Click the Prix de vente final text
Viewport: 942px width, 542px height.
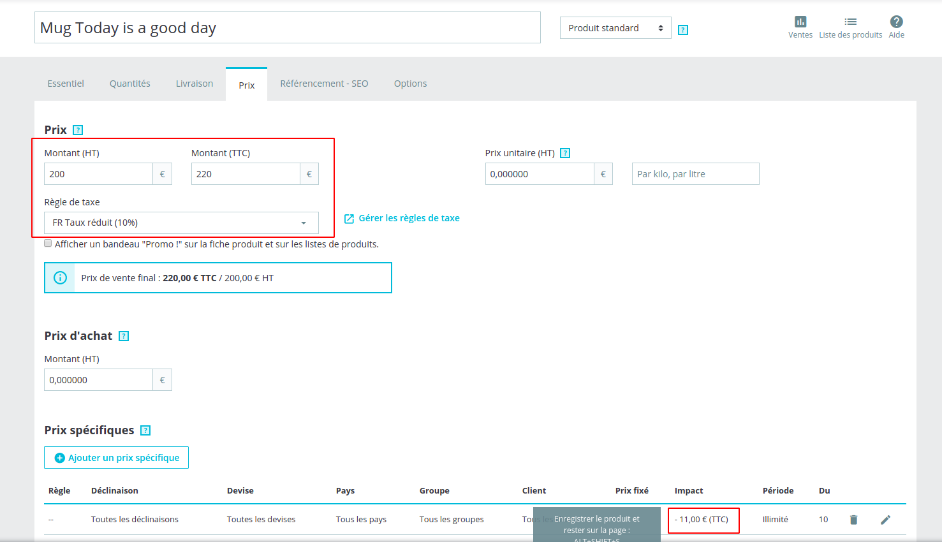tap(177, 278)
